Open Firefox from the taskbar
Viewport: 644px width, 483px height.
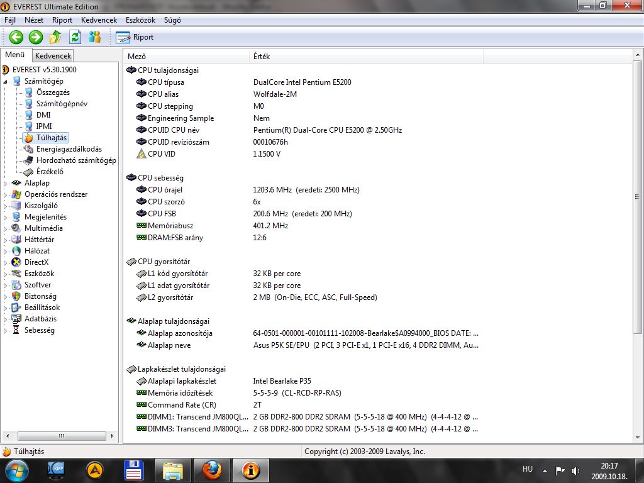[211, 470]
